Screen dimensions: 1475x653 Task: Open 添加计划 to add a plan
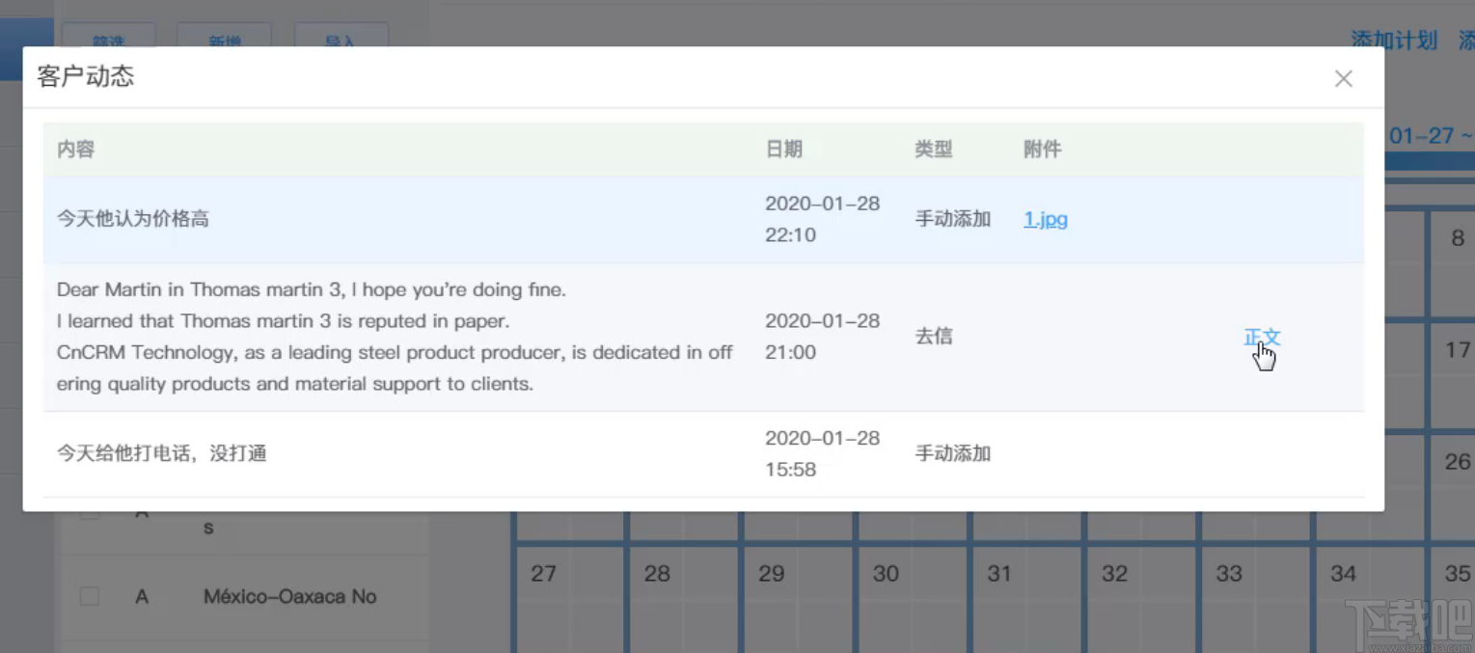click(1393, 41)
